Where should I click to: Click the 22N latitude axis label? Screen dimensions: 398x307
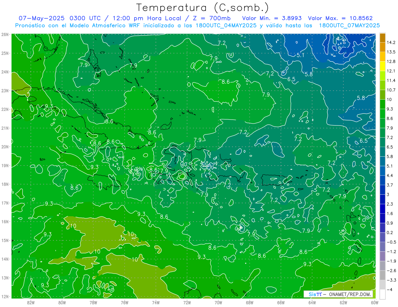click(x=5, y=109)
